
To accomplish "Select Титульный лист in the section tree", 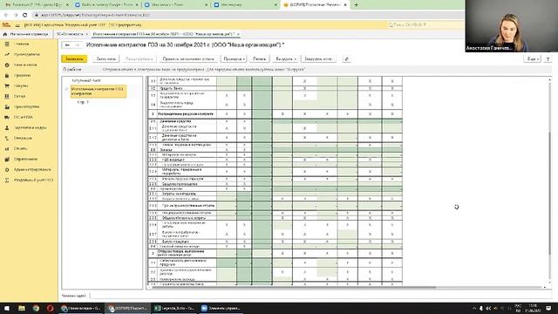I will 86,80.
